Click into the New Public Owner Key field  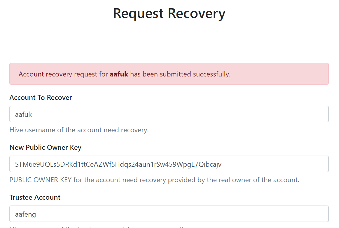point(169,164)
